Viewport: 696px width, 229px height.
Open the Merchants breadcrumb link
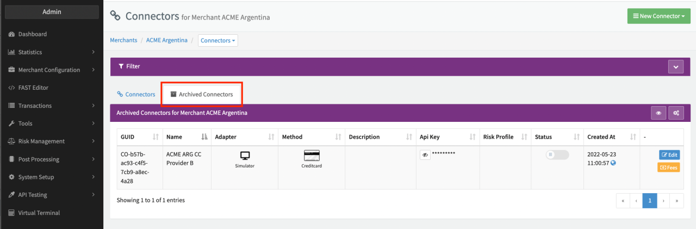pyautogui.click(x=123, y=40)
